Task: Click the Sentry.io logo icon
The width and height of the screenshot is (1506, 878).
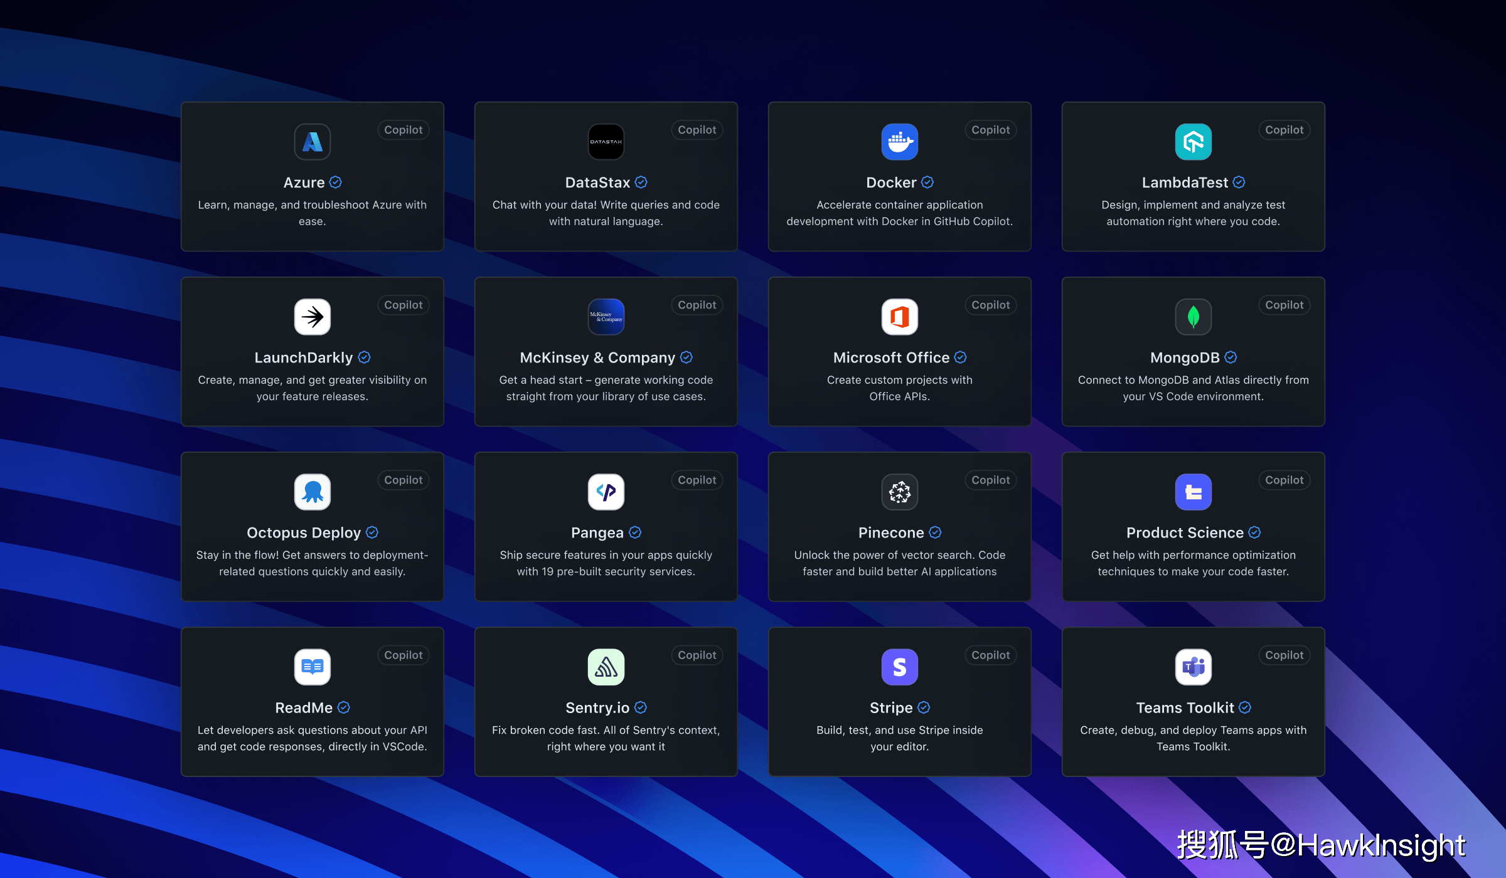Action: pyautogui.click(x=606, y=667)
